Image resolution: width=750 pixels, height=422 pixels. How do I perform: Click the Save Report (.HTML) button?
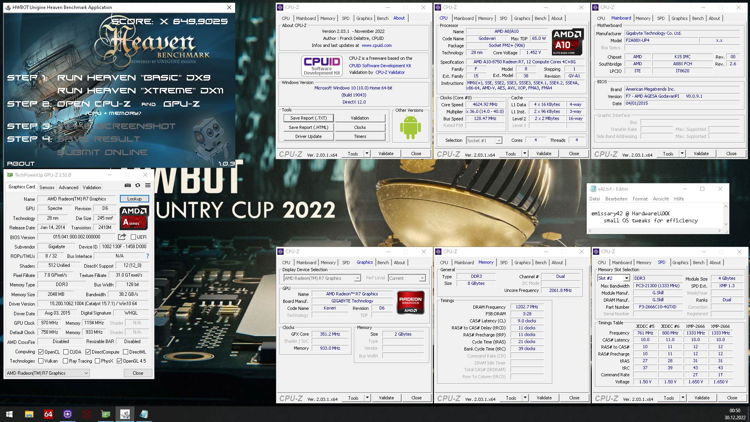[x=308, y=127]
